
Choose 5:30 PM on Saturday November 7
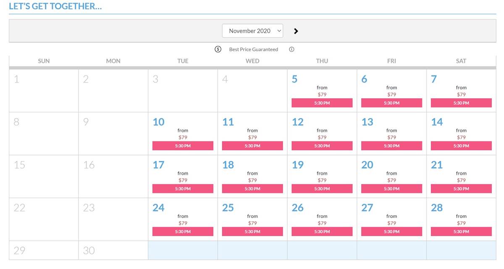click(x=461, y=103)
